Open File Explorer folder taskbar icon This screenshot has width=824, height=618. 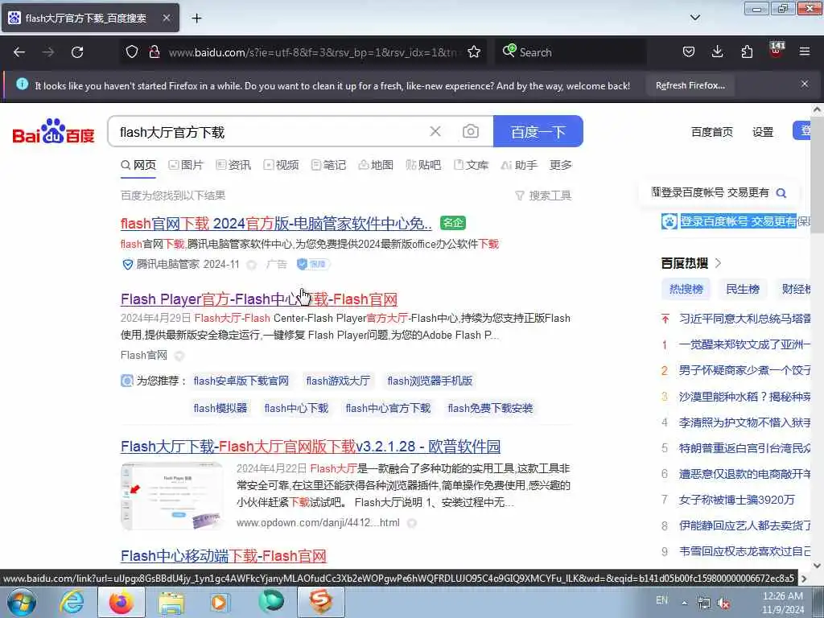[x=171, y=603]
